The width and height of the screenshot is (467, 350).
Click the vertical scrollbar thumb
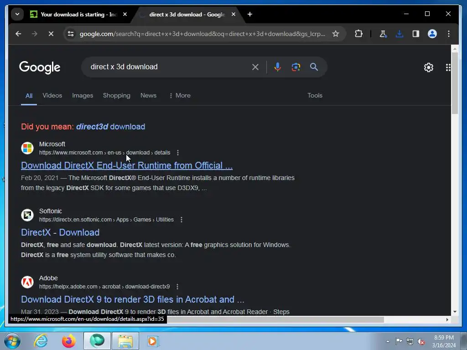(x=455, y=83)
